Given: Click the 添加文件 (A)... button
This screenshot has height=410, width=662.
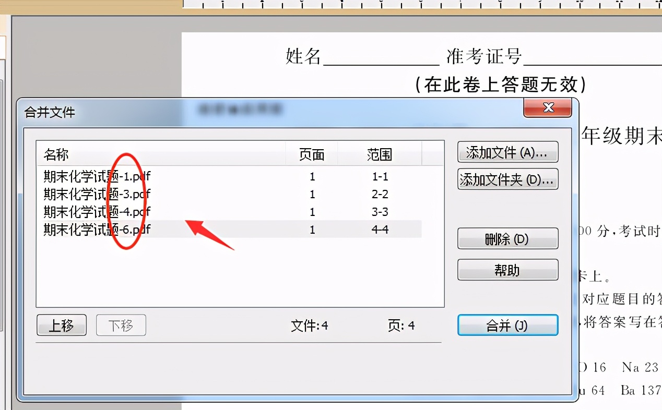Looking at the screenshot, I should (x=507, y=152).
